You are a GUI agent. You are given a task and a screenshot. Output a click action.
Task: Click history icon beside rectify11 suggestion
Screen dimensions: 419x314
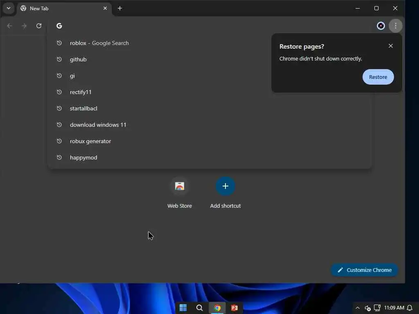pos(59,92)
